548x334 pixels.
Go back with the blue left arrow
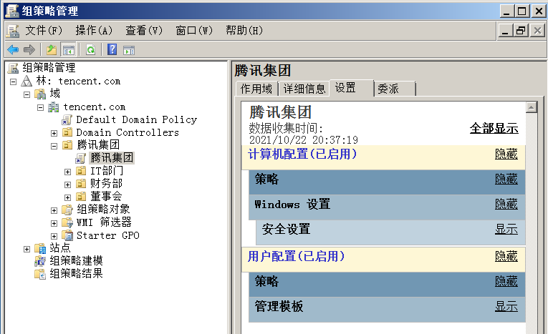13,50
